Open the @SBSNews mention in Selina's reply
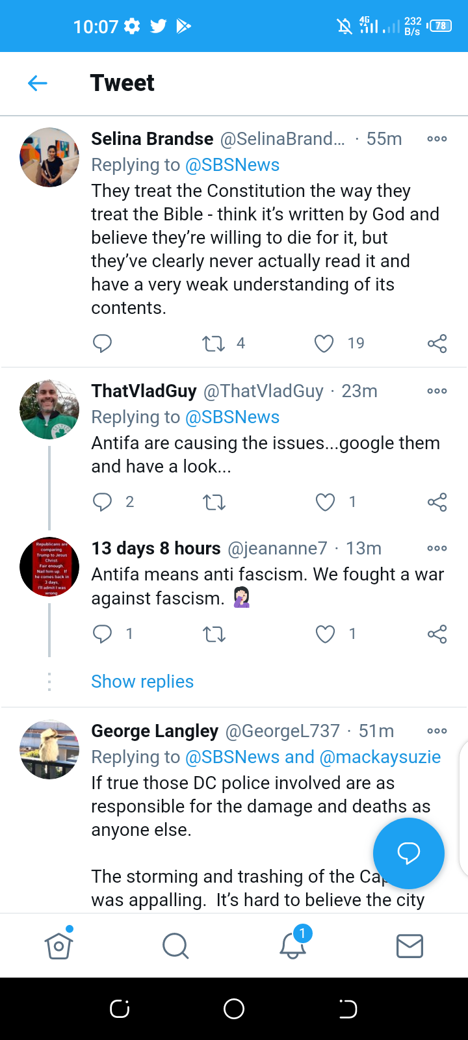The width and height of the screenshot is (468, 1040). (232, 165)
